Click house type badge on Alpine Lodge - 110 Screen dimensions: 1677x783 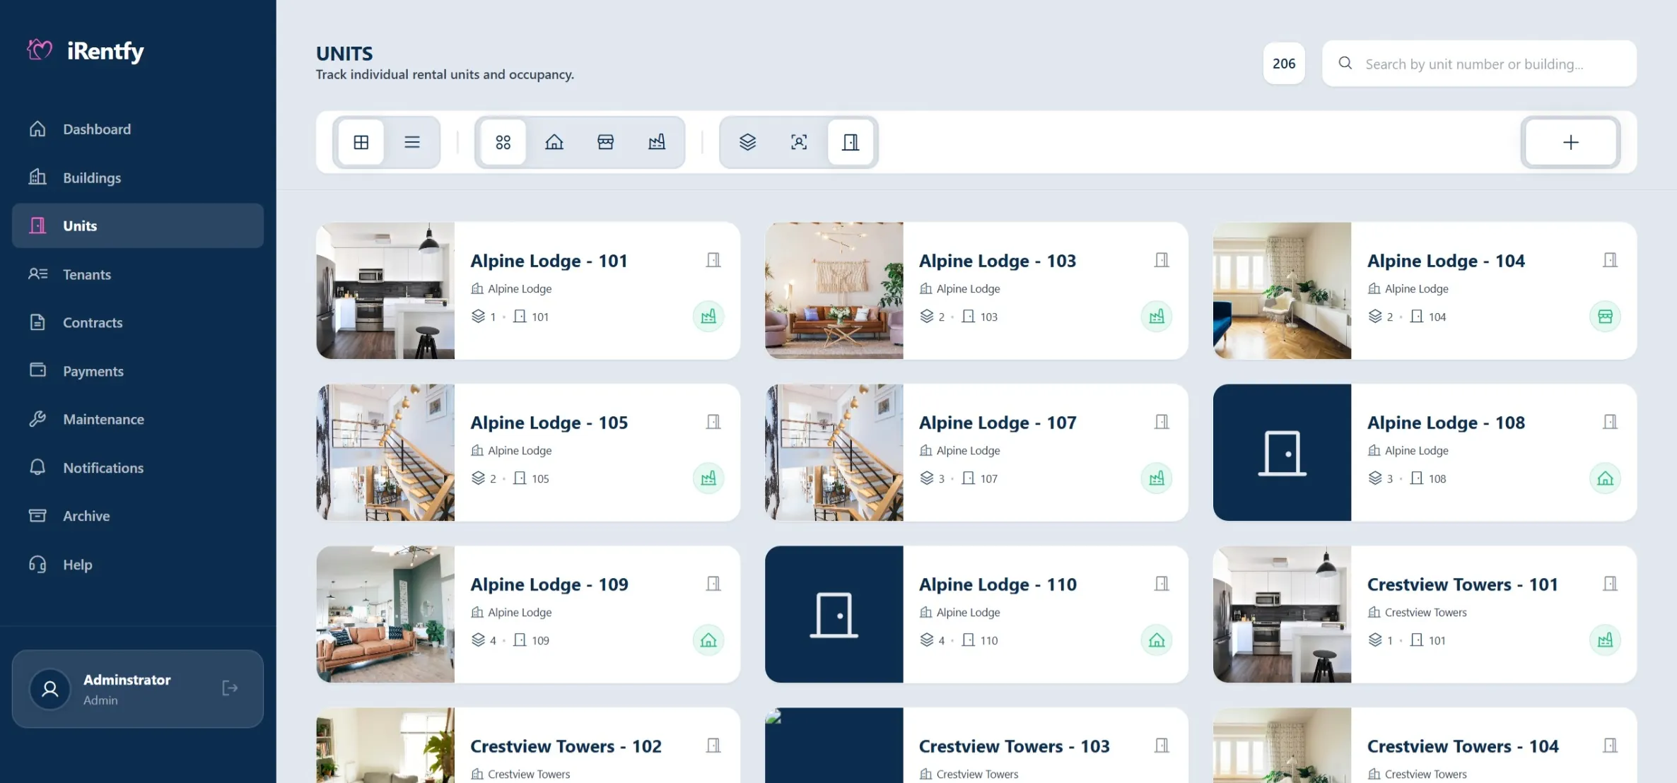[1157, 640]
